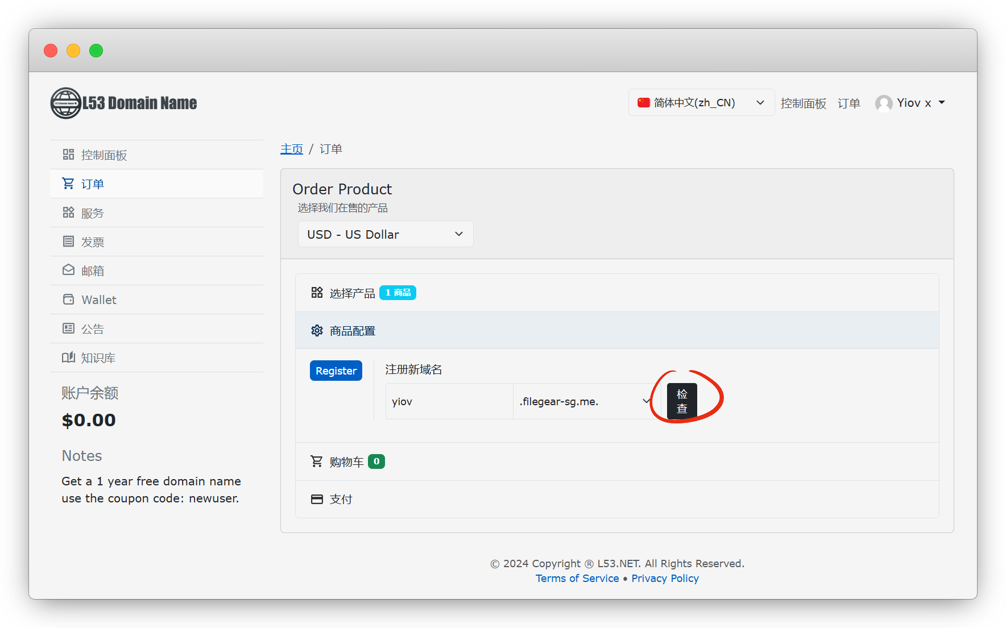Open the 简体中文(zh_CN) language dropdown
This screenshot has width=1006, height=628.
[701, 103]
